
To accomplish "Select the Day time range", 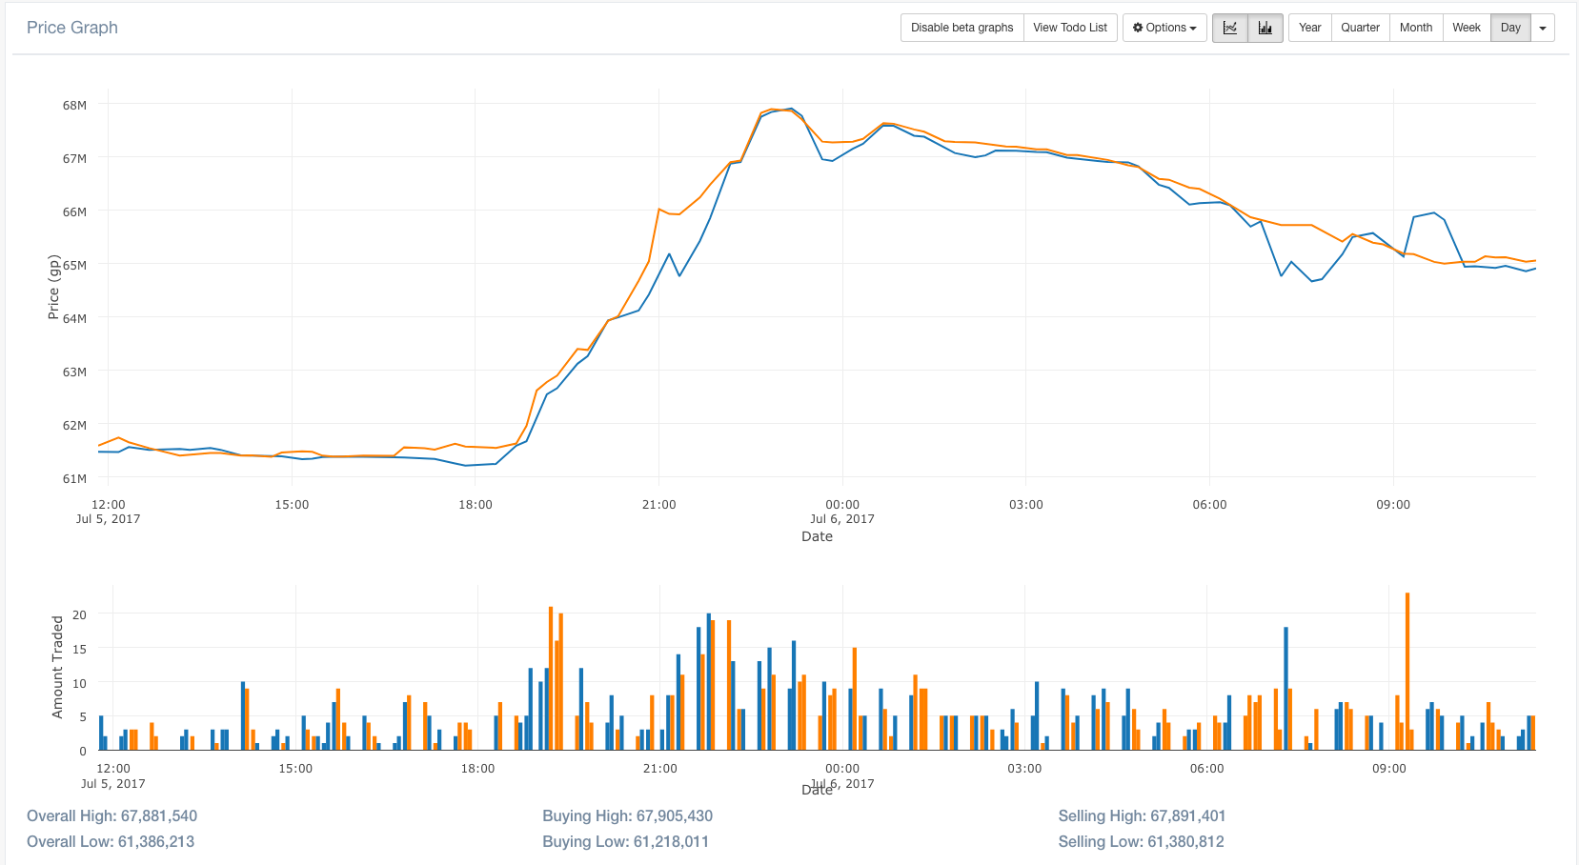I will pos(1510,28).
